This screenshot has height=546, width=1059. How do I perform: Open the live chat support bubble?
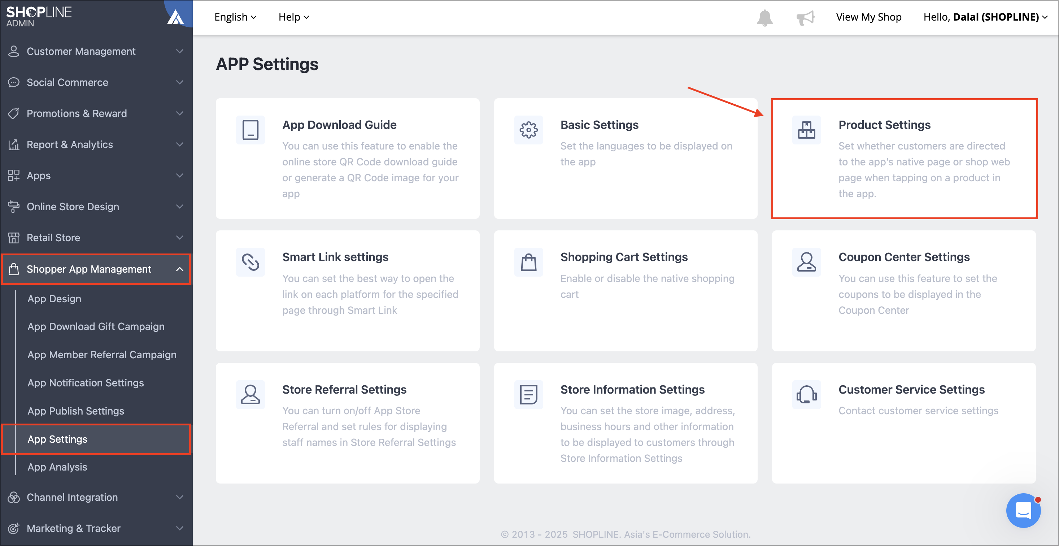[x=1023, y=510]
